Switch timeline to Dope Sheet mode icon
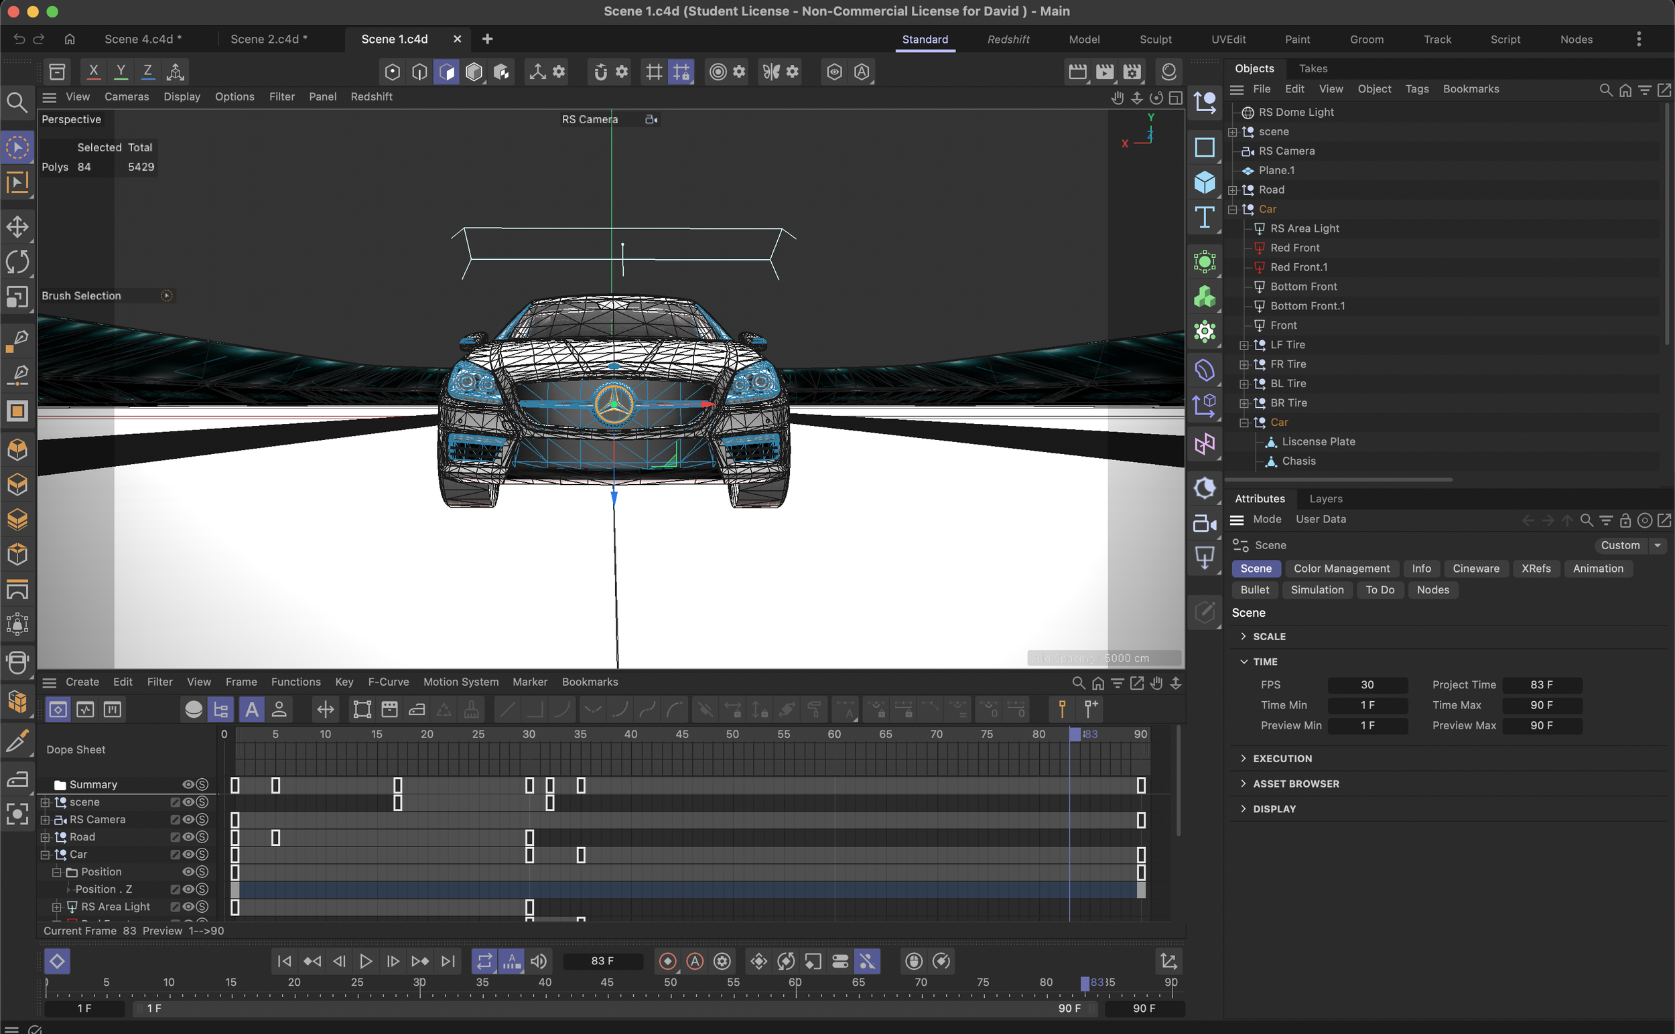This screenshot has width=1675, height=1034. (x=58, y=709)
